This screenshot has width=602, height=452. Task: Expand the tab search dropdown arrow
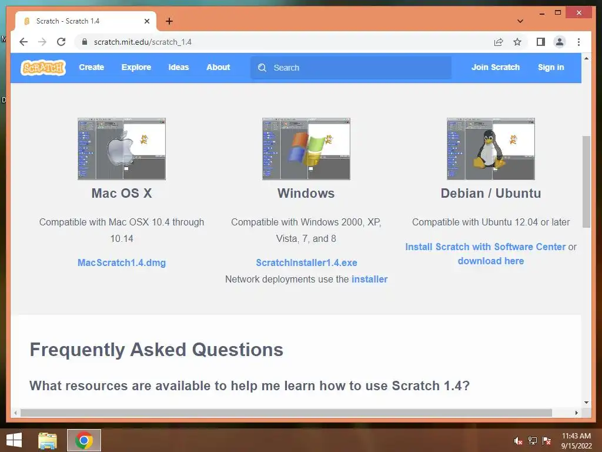520,21
